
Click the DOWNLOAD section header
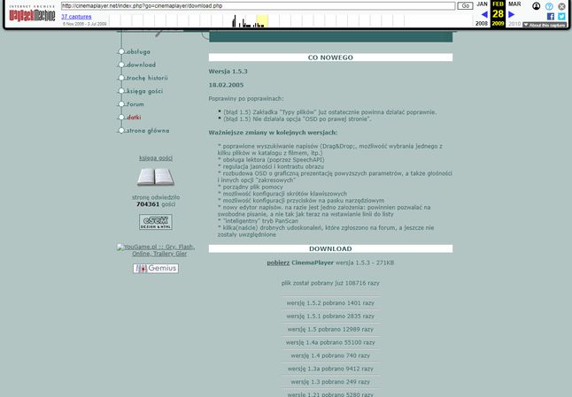point(330,248)
